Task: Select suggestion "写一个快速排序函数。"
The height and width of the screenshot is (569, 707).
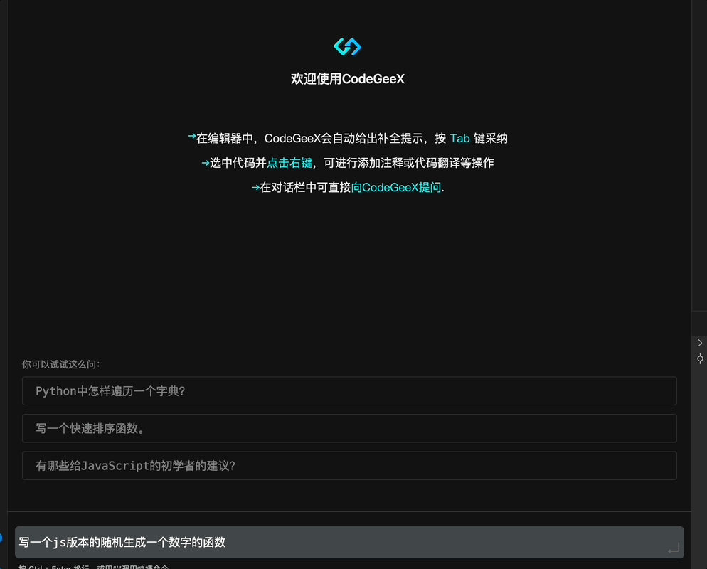Action: point(349,428)
